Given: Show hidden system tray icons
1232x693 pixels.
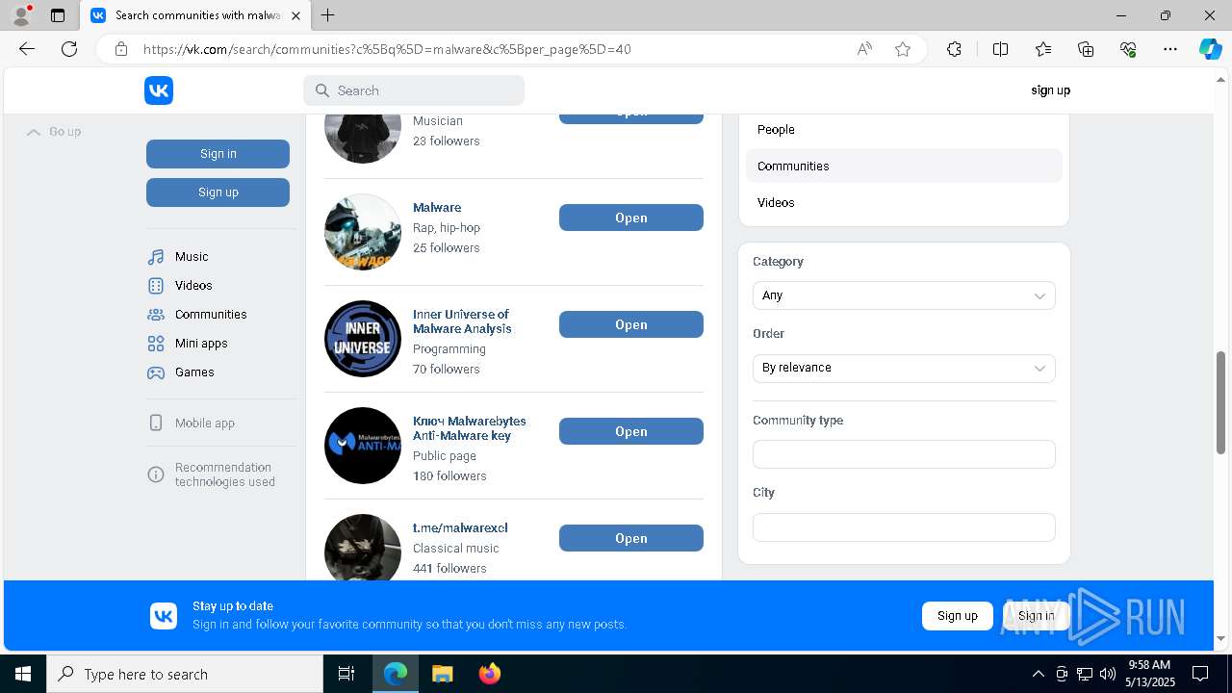Looking at the screenshot, I should point(1038,674).
